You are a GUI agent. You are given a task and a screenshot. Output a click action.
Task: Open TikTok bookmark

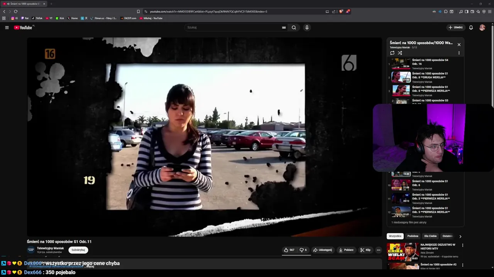(x=37, y=18)
